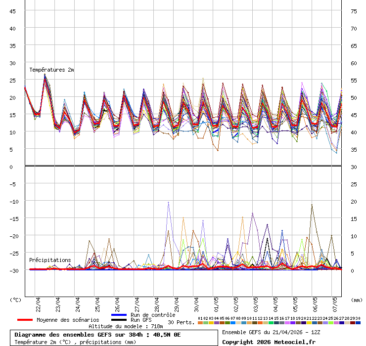Click the (mm) unit label
Viewport: 366px width, 346px height.
357,300
